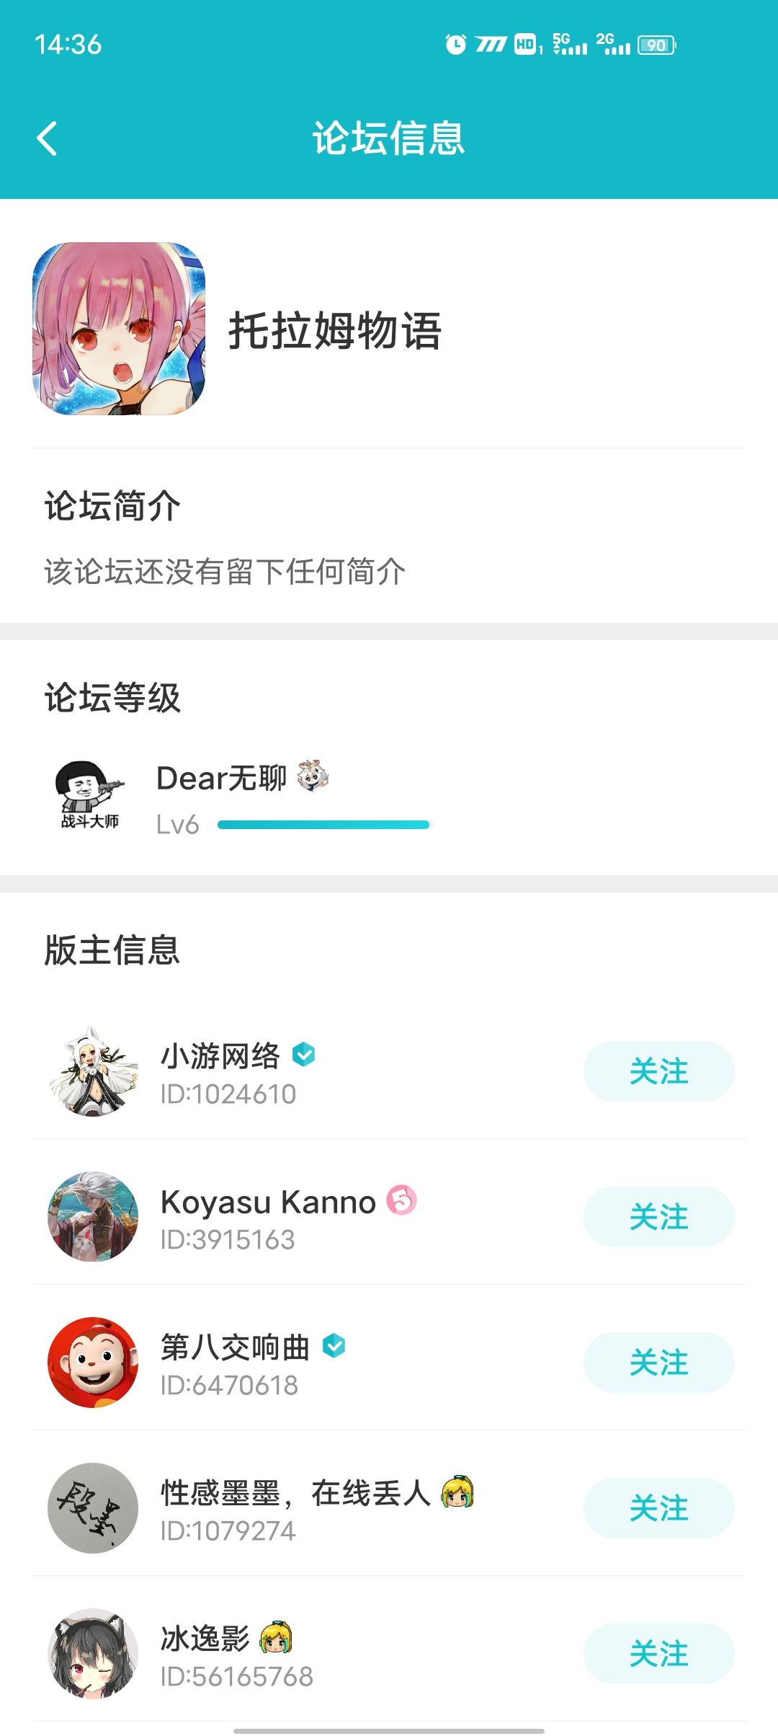
Task: Tap the Koyasu Kanno username link
Action: [x=268, y=1202]
